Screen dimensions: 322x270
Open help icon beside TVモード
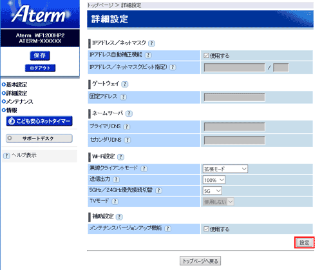(115, 201)
